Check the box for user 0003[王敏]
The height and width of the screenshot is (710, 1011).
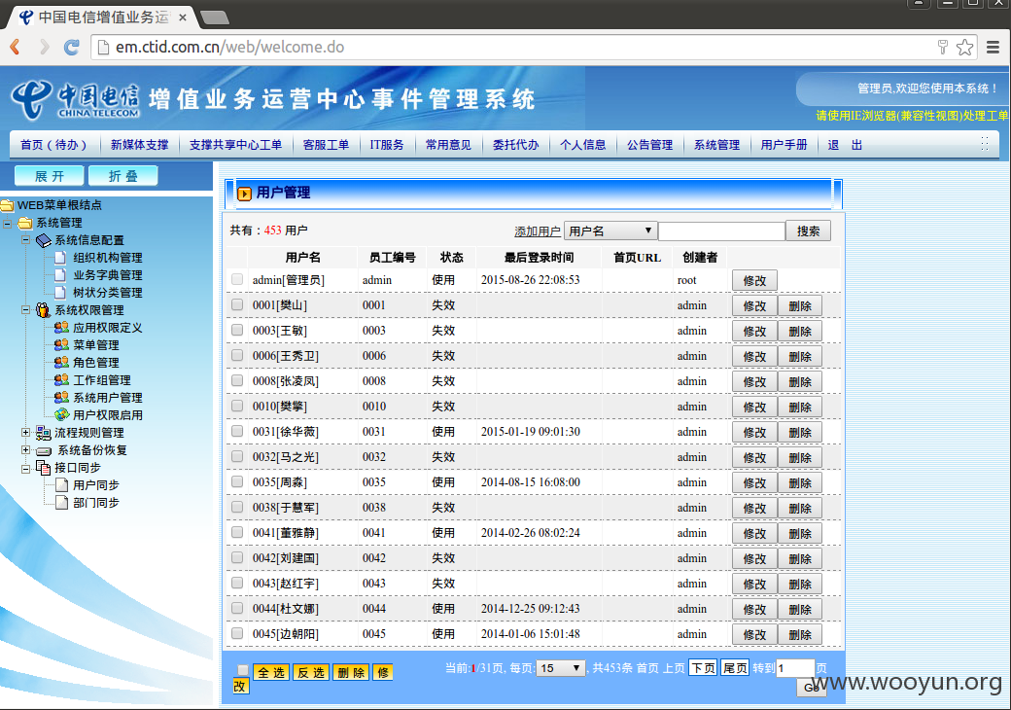[237, 330]
